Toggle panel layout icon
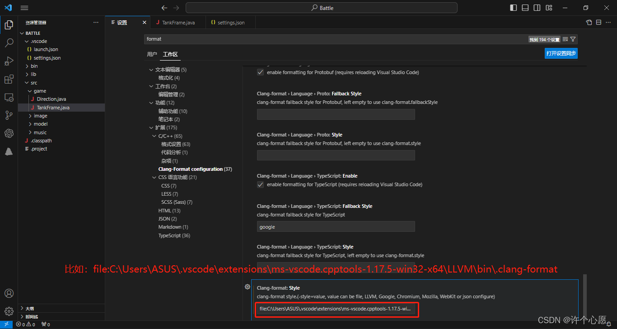This screenshot has height=329, width=617. pyautogui.click(x=525, y=8)
